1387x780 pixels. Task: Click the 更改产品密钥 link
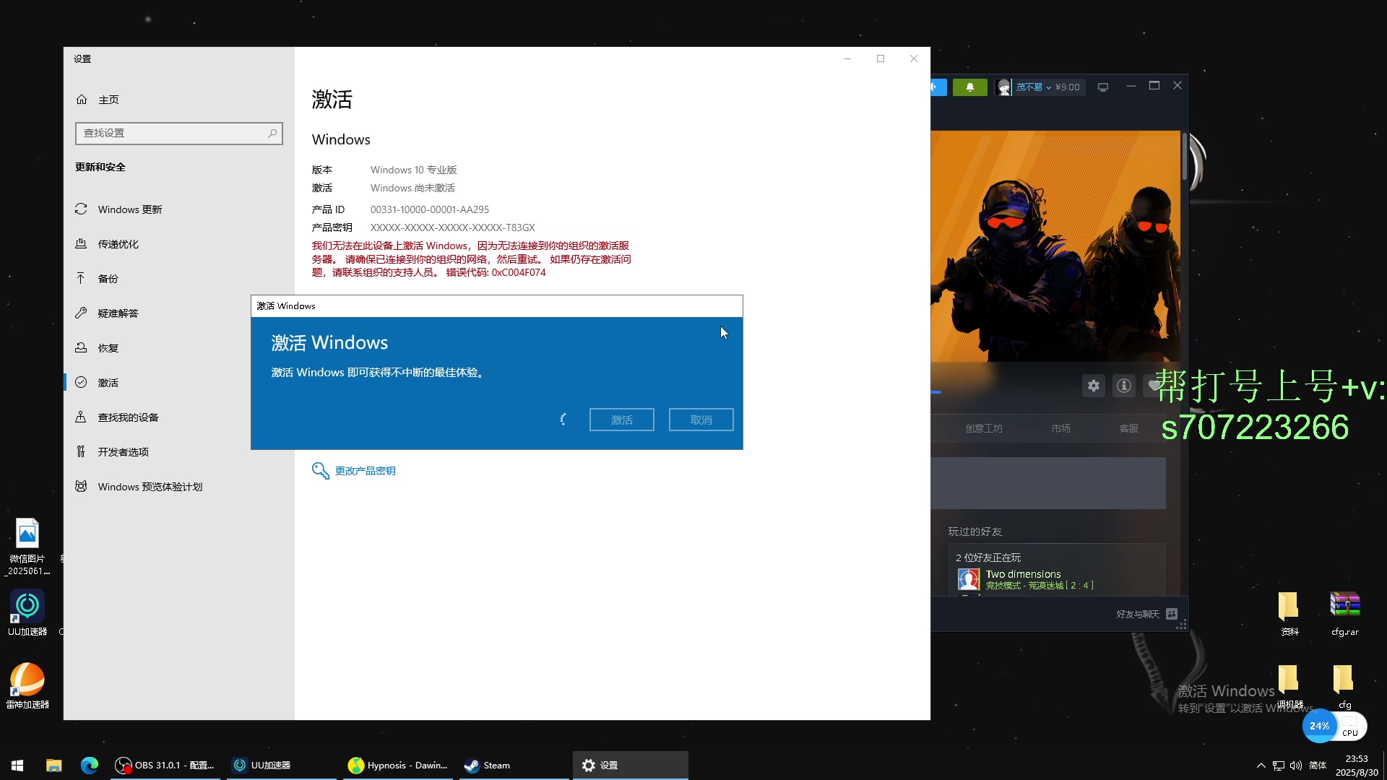365,471
